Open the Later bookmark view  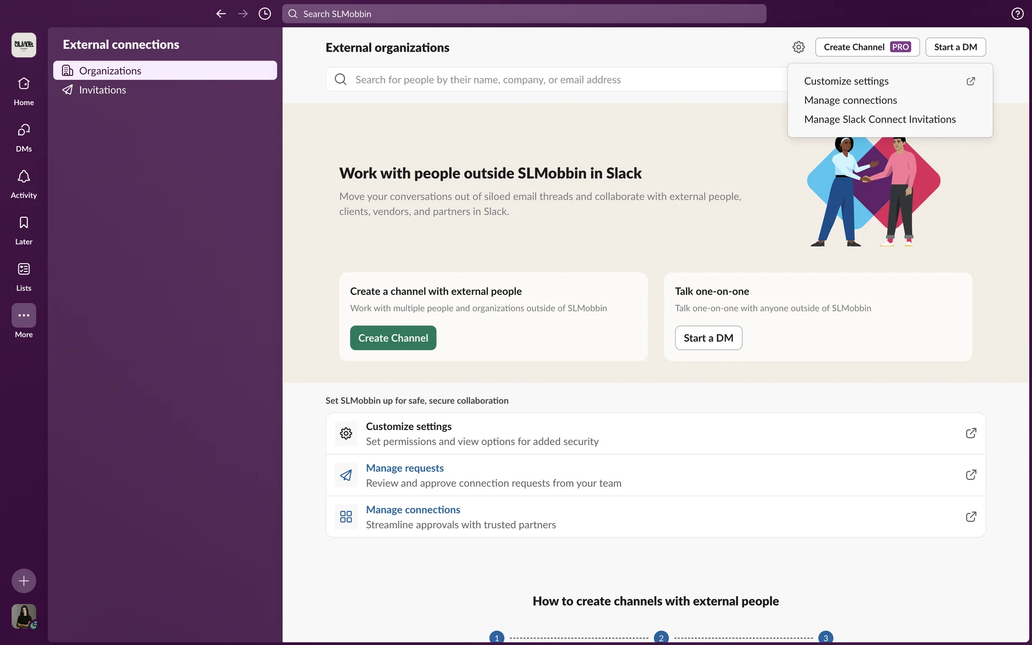[24, 230]
